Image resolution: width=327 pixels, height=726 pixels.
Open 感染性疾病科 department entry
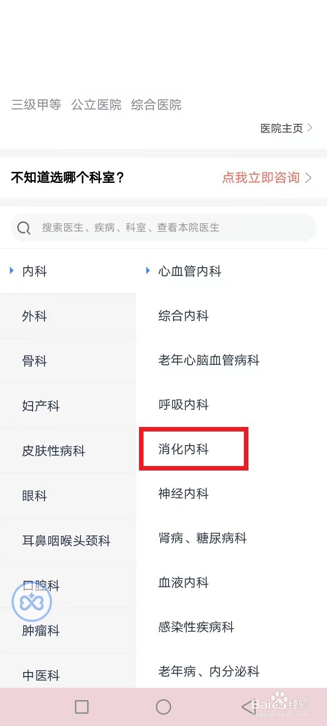[196, 627]
